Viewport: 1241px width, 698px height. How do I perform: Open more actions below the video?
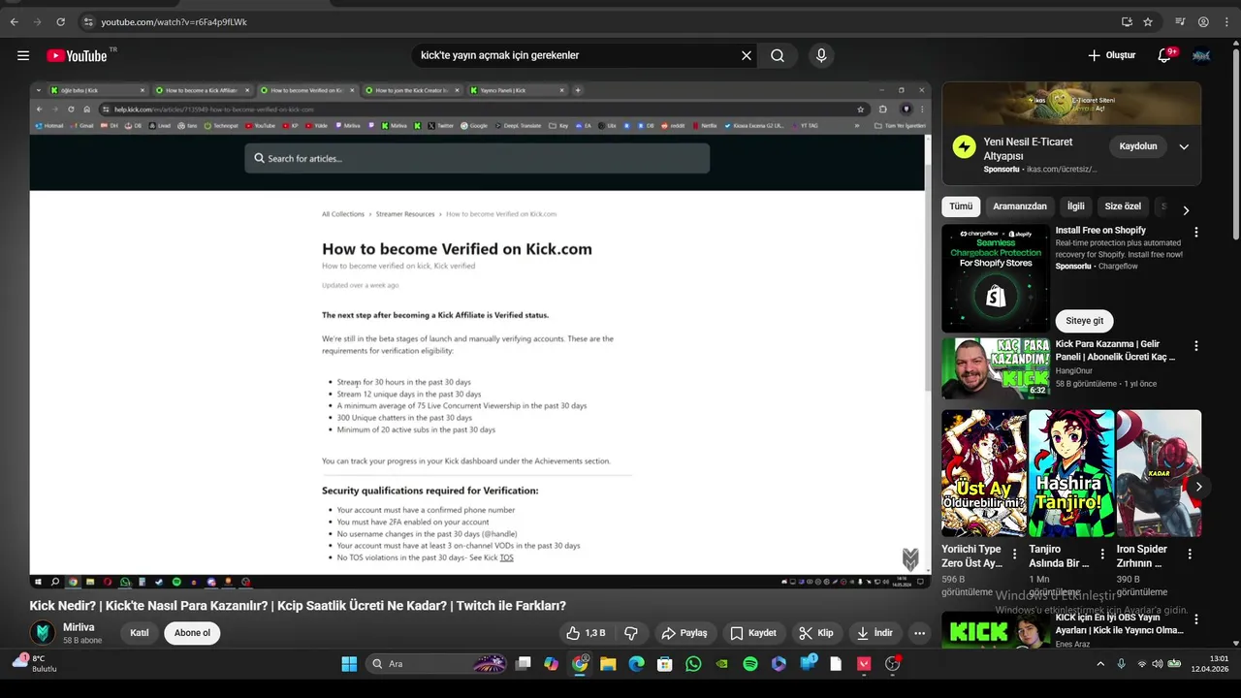tap(919, 633)
